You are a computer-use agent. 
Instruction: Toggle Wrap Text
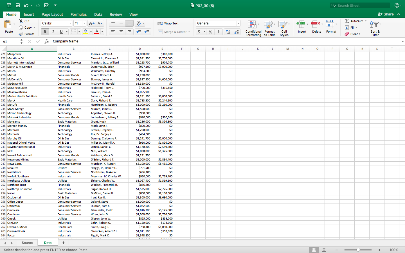[168, 23]
